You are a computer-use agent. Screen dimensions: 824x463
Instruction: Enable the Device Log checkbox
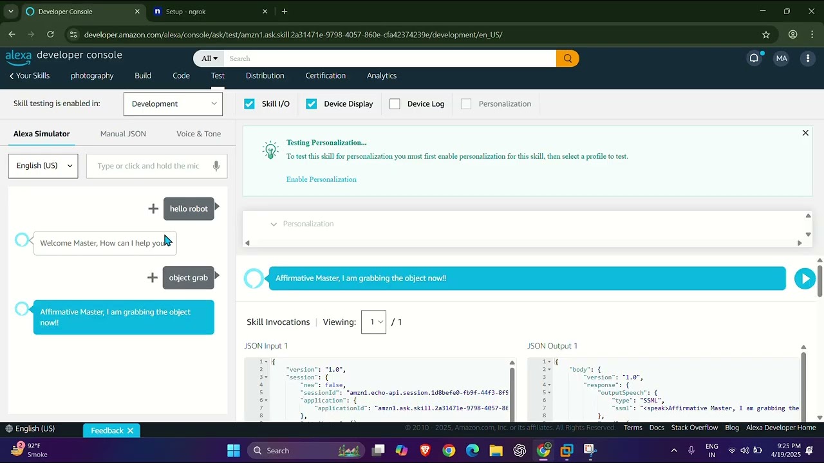click(x=395, y=104)
